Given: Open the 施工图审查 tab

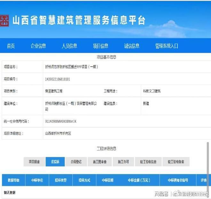Looking at the screenshot, I should [x=100, y=162].
